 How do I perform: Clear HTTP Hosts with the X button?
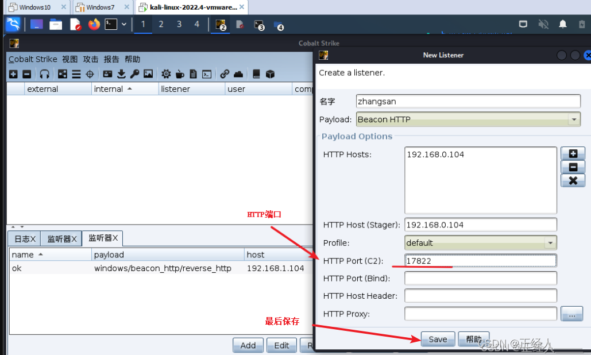click(573, 180)
